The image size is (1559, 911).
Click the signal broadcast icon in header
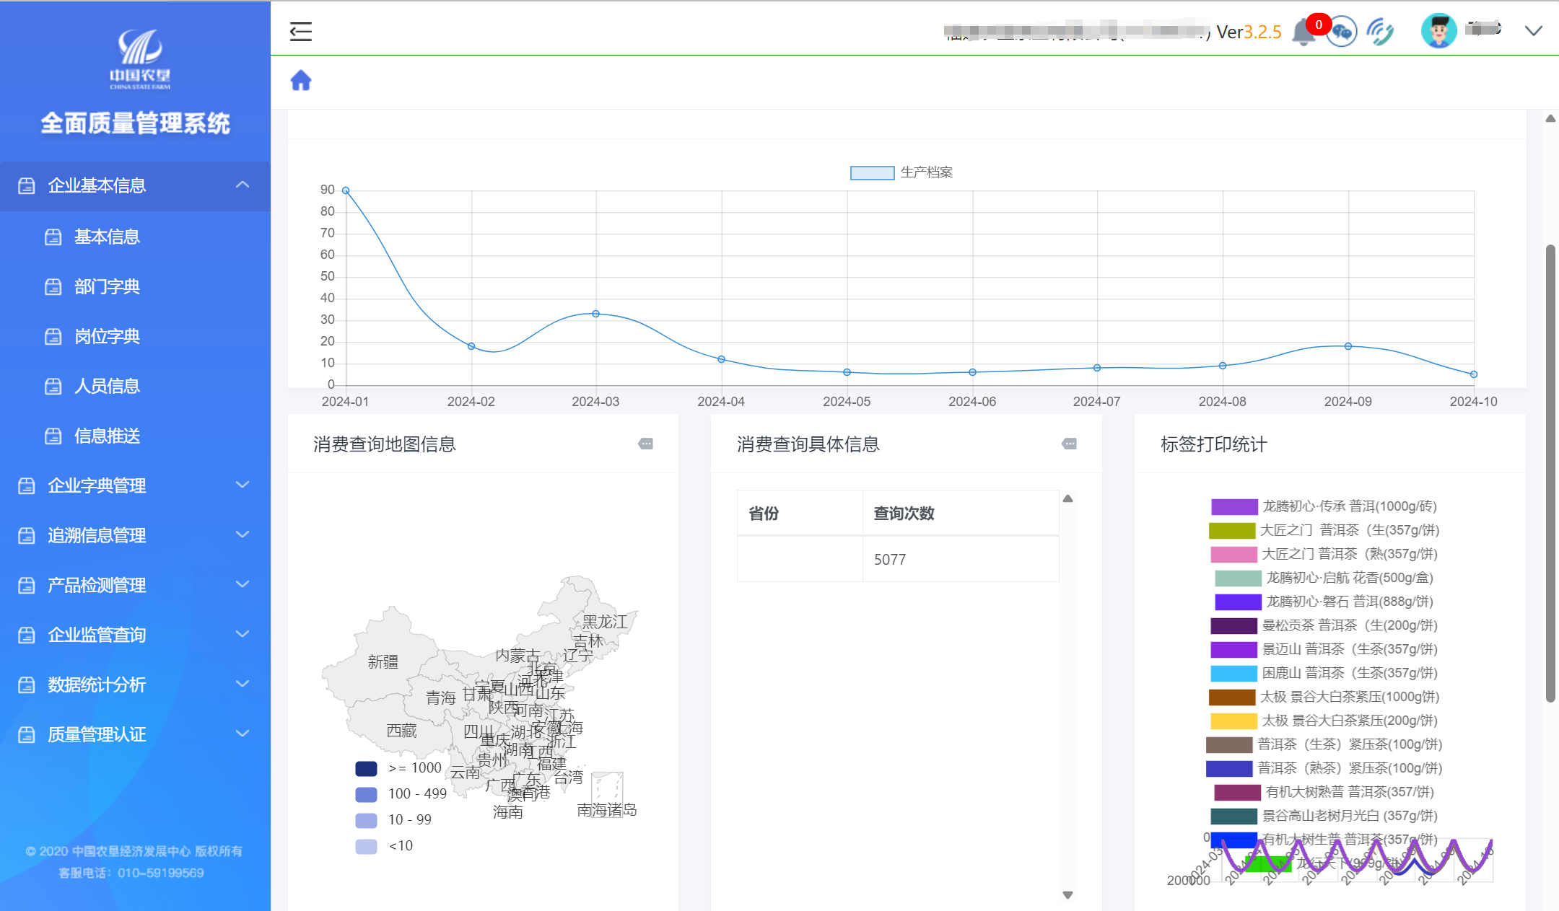point(1380,32)
